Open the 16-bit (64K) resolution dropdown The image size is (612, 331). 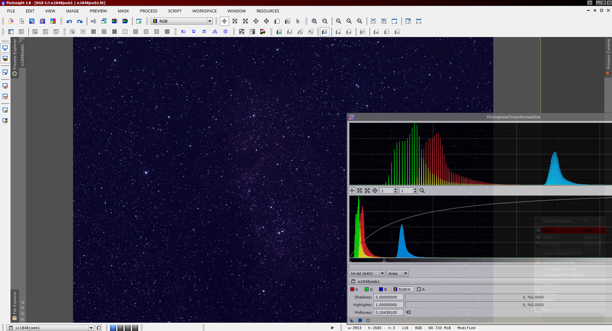click(x=367, y=274)
